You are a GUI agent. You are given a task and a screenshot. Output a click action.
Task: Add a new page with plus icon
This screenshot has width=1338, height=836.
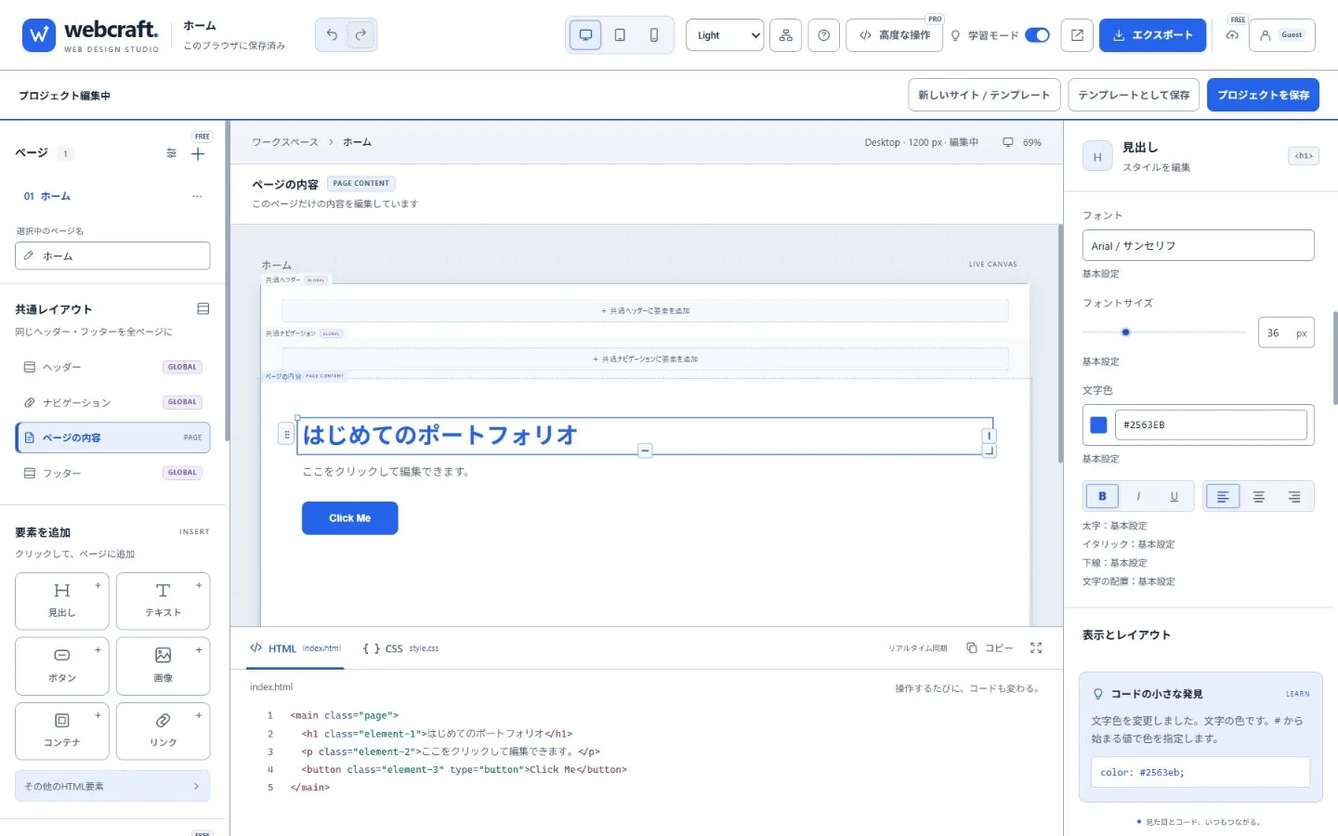pyautogui.click(x=198, y=154)
